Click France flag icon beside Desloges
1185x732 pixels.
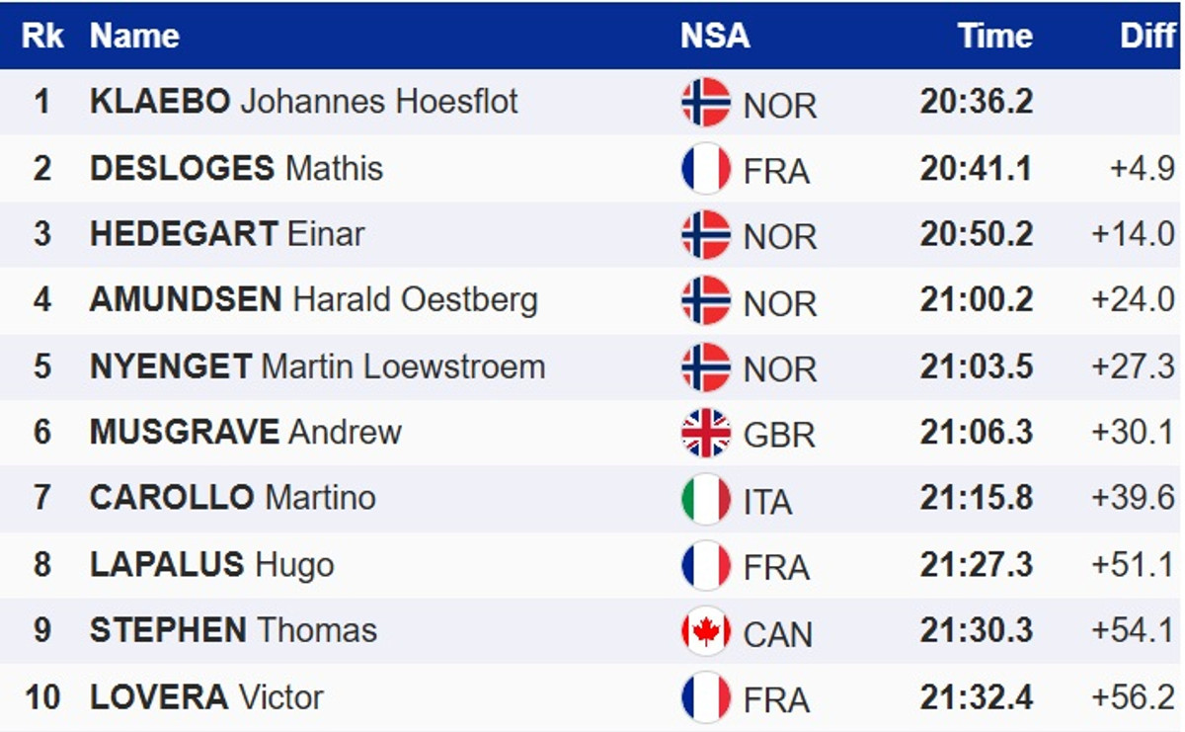pyautogui.click(x=705, y=169)
